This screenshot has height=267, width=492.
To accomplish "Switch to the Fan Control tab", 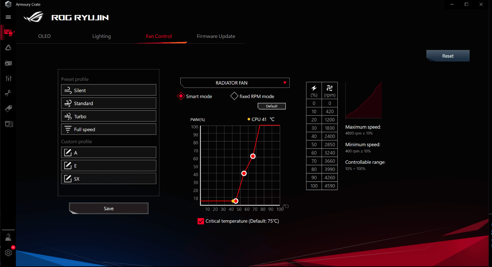I will click(x=159, y=36).
